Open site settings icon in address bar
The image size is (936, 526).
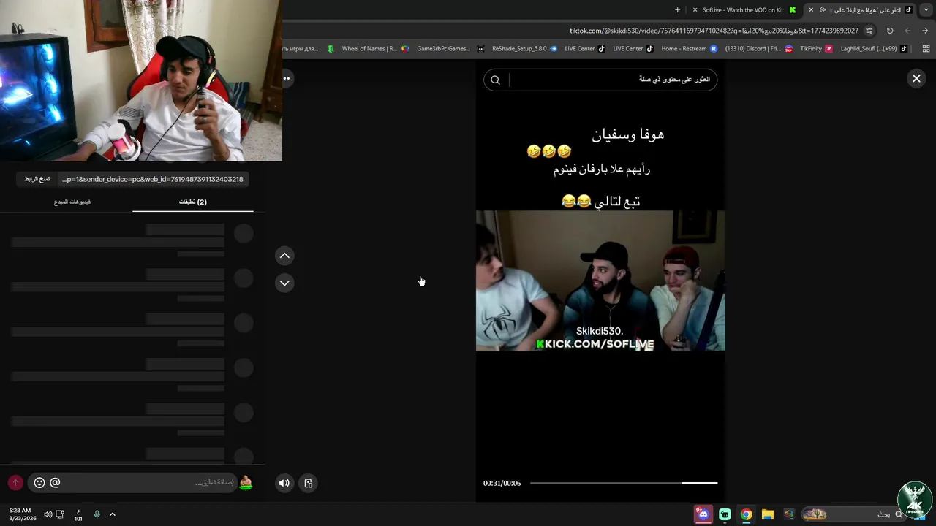point(869,31)
